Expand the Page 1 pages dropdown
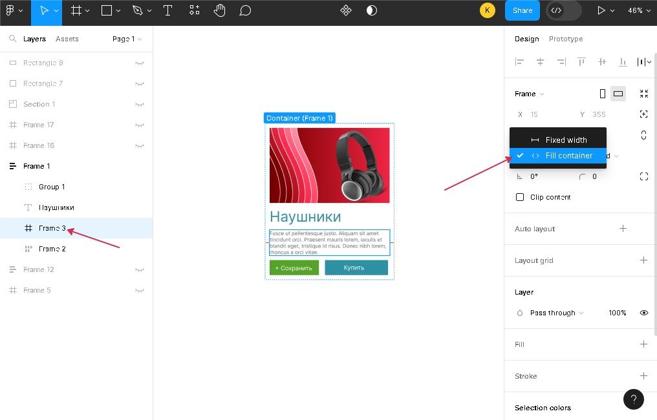This screenshot has height=420, width=657. [127, 39]
